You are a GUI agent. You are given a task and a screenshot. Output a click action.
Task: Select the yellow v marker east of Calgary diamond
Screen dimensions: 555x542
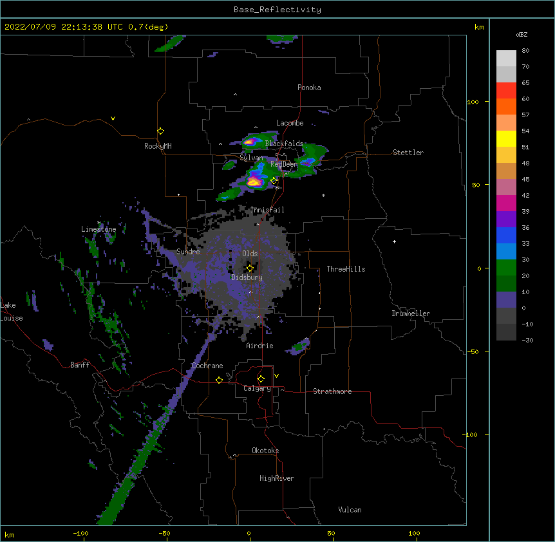coord(276,376)
